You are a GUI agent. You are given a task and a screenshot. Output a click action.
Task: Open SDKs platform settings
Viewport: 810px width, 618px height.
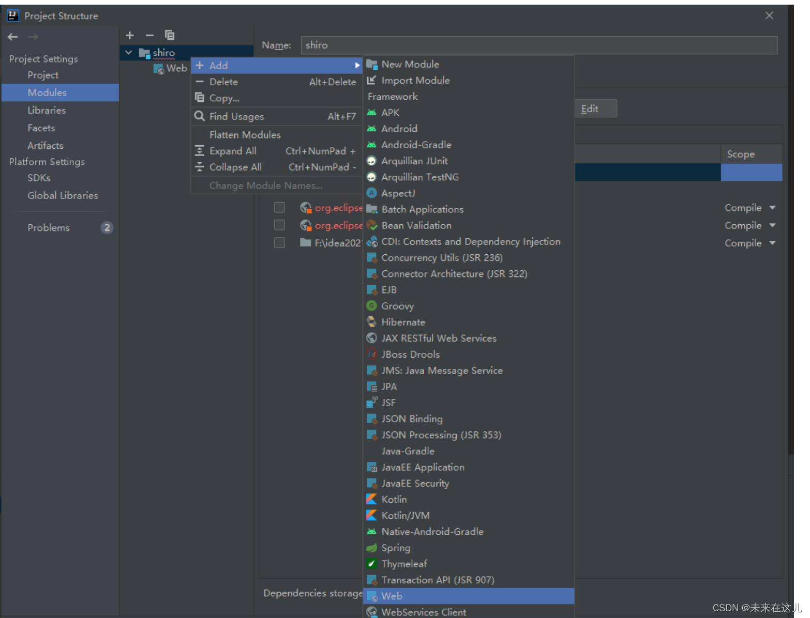[61, 178]
